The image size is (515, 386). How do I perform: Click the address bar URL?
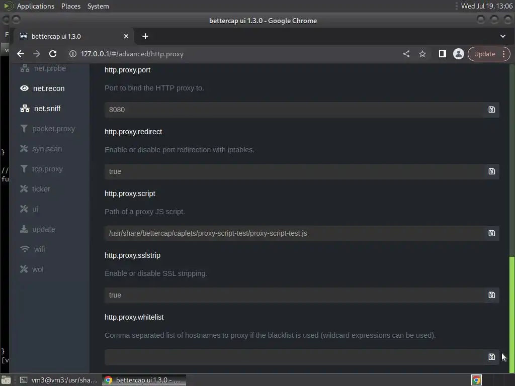click(132, 54)
